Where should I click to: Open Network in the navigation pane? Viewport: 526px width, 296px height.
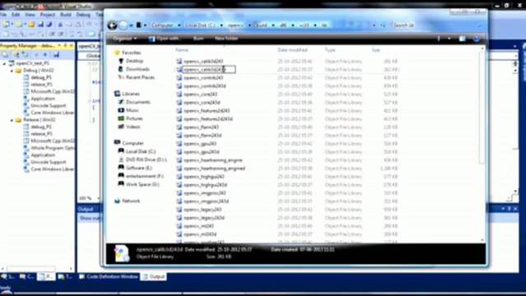[131, 201]
